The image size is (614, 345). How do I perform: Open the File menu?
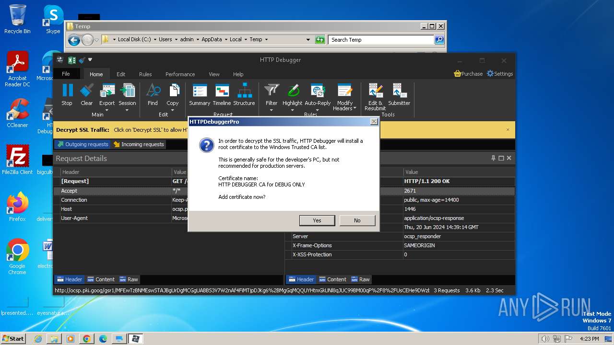click(x=66, y=74)
